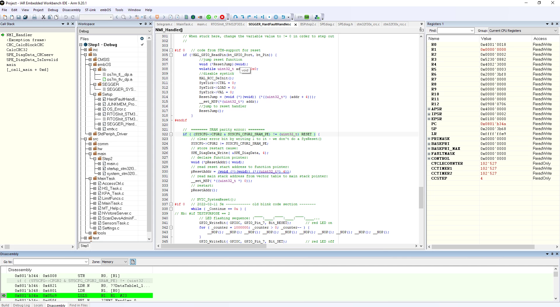Viewport: 560px width, 307px height.
Task: Click the Open file toolbar icon
Action: [12, 17]
